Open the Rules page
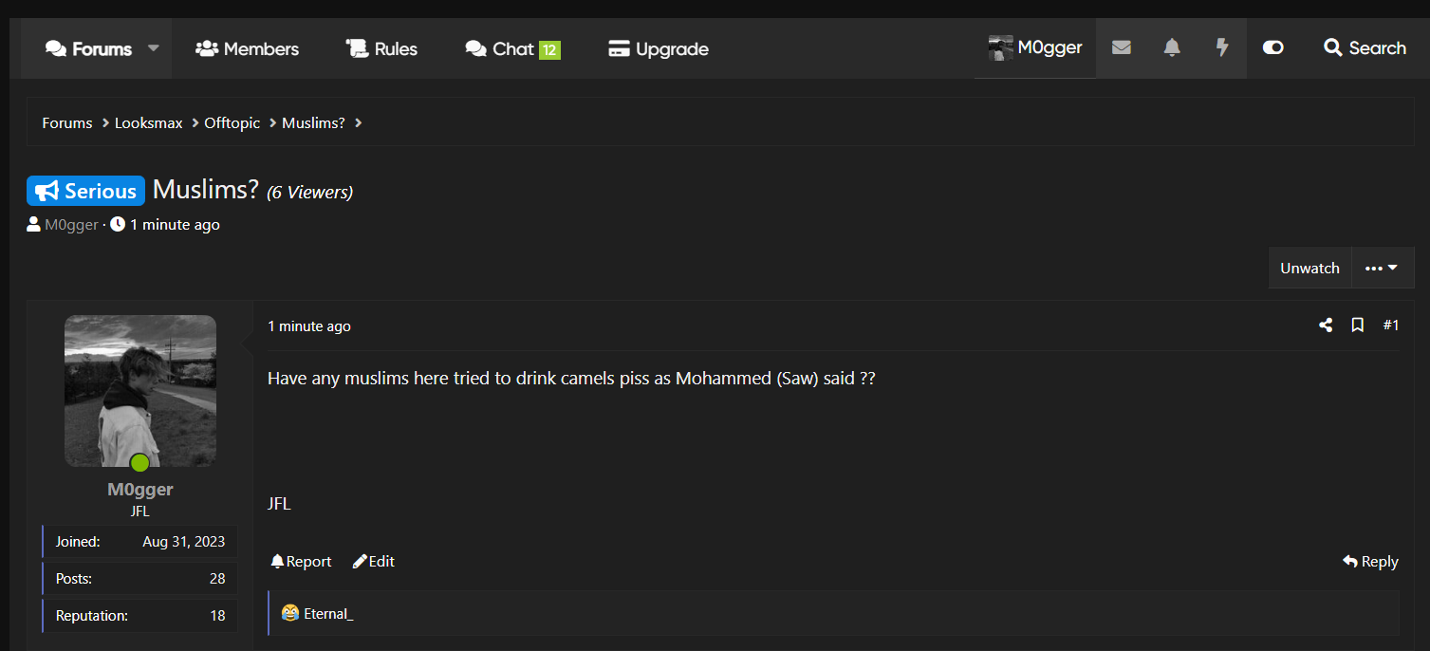Screen dimensions: 1430x651 pos(381,48)
